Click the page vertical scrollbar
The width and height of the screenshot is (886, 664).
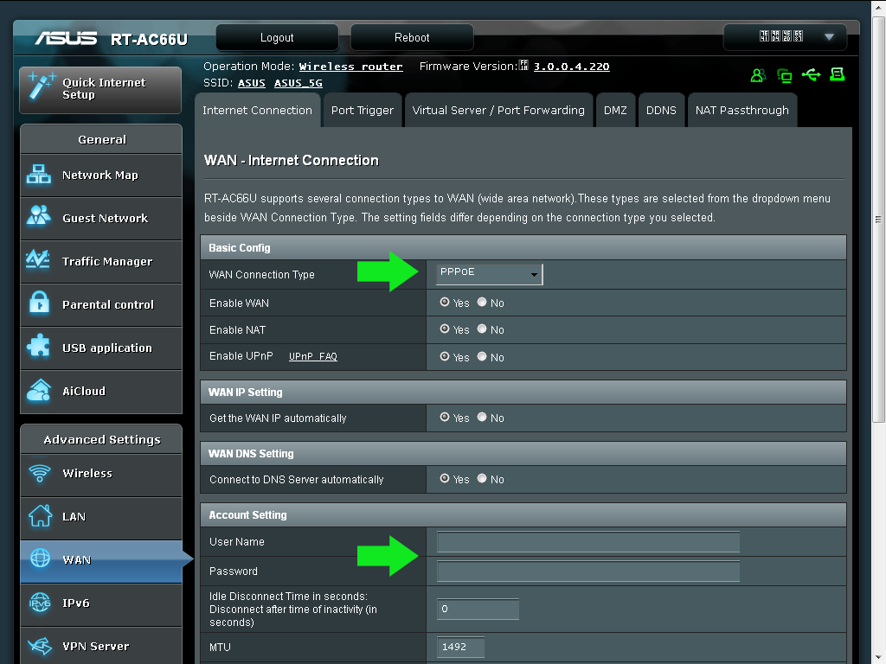pyautogui.click(x=878, y=219)
